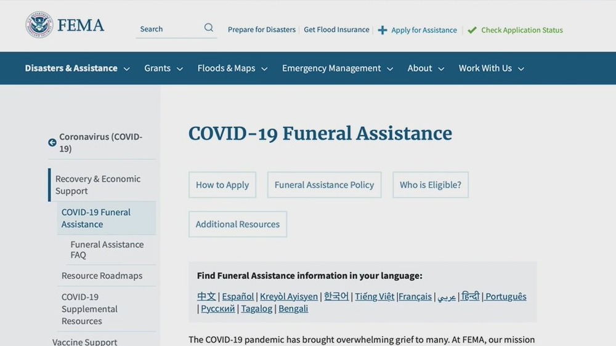Click the Who is Eligible? button
The image size is (616, 346).
tap(431, 185)
